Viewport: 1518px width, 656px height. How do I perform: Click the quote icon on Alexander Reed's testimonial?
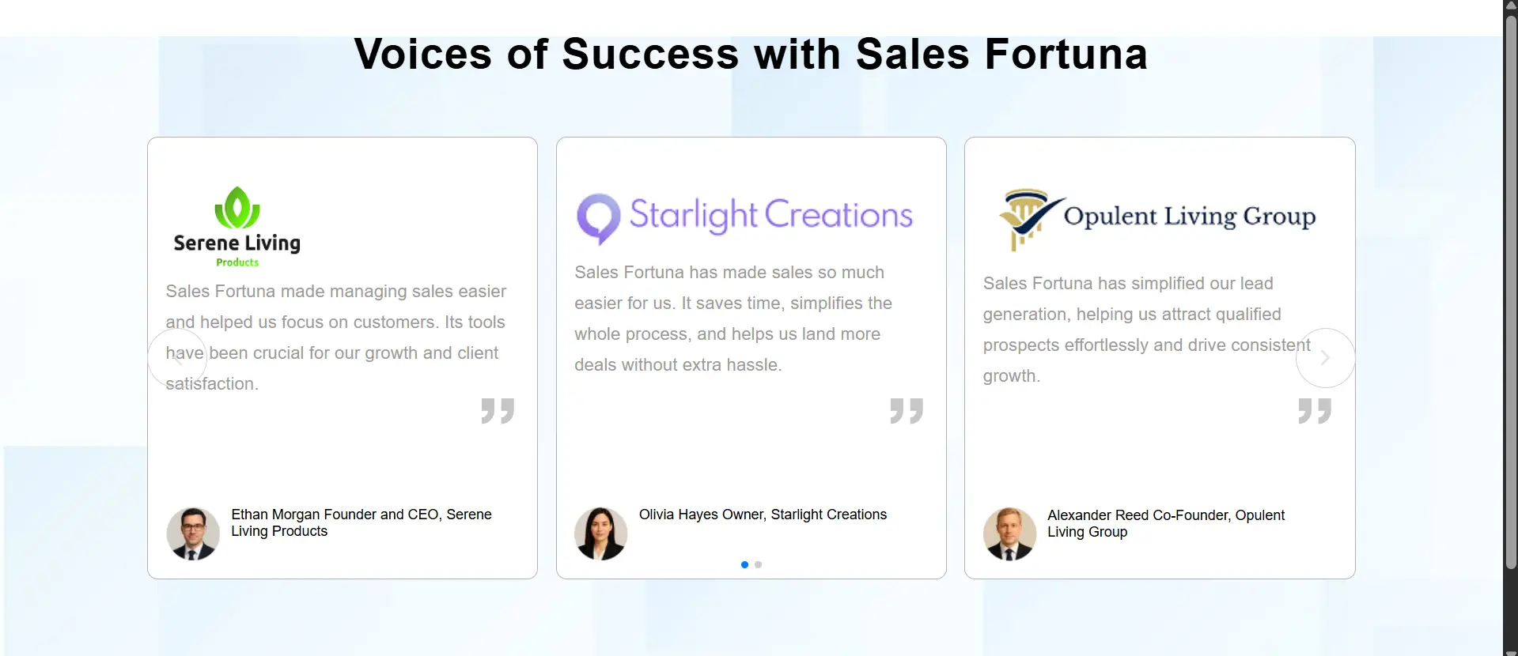tap(1315, 410)
